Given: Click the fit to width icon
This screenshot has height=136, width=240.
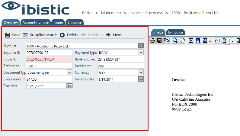Looking at the screenshot, I should click(x=198, y=40).
